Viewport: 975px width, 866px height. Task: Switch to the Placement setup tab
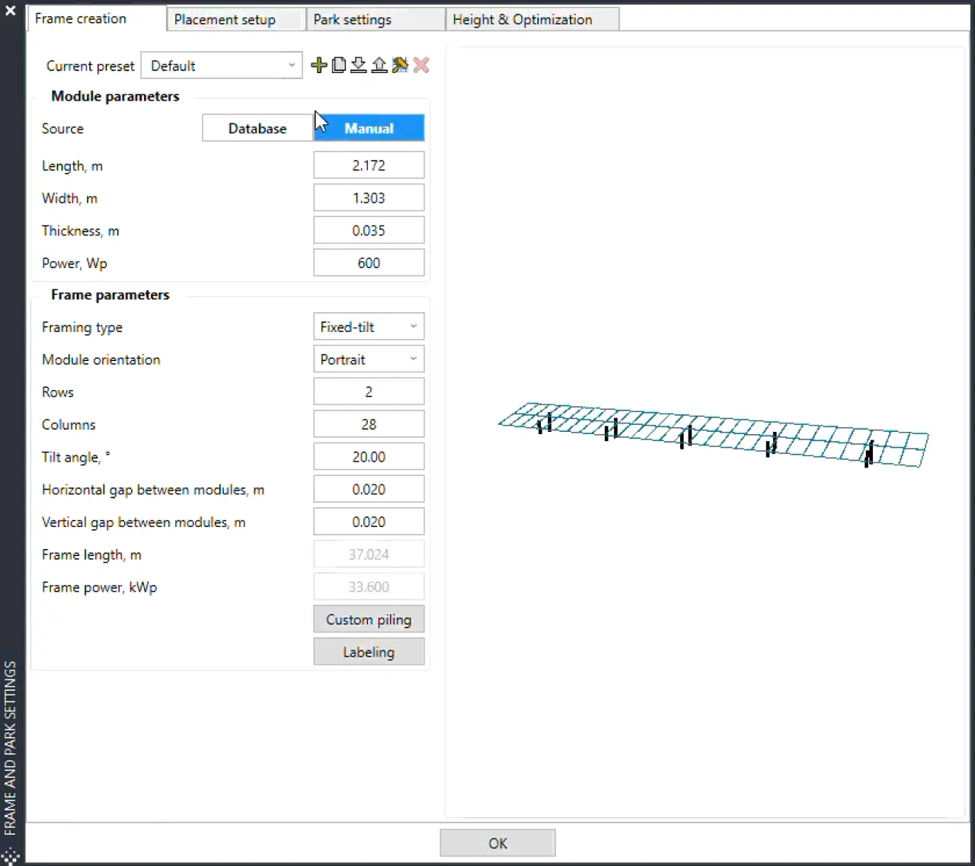coord(235,19)
